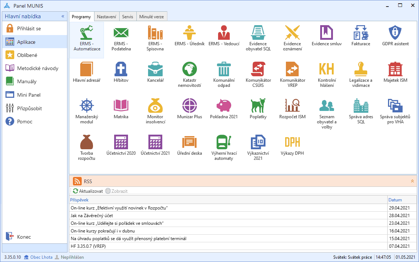Open the Monitor insolvencí icon
Viewport: 419px width, 262px height.
click(x=155, y=106)
